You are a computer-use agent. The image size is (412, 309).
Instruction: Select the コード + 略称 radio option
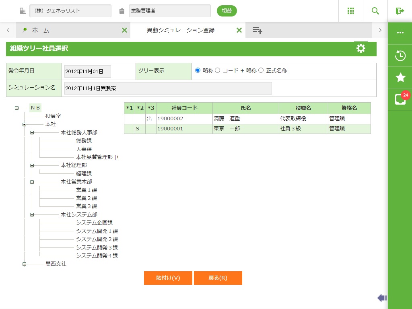(x=218, y=70)
